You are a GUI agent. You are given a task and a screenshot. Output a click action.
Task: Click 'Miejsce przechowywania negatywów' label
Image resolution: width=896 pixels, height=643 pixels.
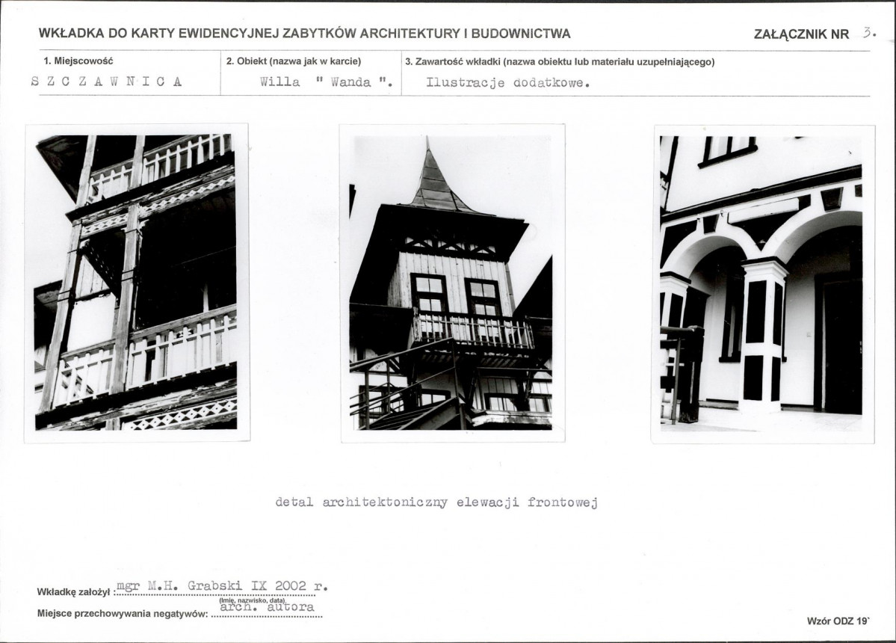[123, 613]
